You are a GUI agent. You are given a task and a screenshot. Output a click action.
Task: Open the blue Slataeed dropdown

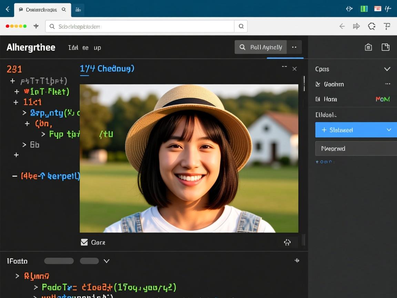[356, 130]
